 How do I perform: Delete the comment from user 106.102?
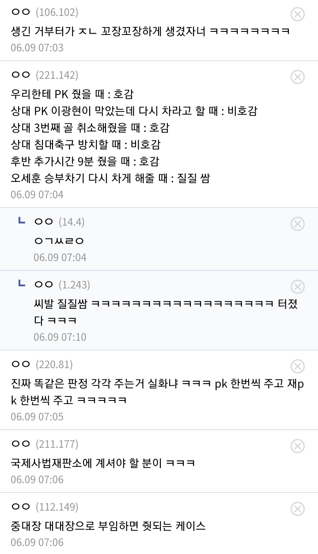[298, 14]
